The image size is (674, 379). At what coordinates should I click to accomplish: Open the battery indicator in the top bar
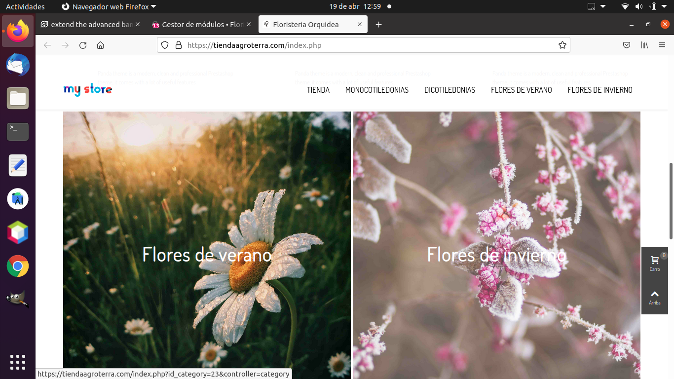(x=653, y=6)
